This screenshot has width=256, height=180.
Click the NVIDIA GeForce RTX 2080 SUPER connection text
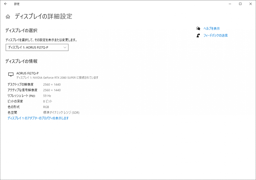click(x=57, y=77)
